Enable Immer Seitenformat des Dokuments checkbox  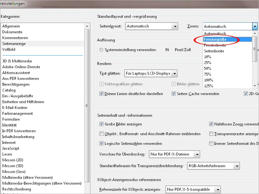[211, 144]
